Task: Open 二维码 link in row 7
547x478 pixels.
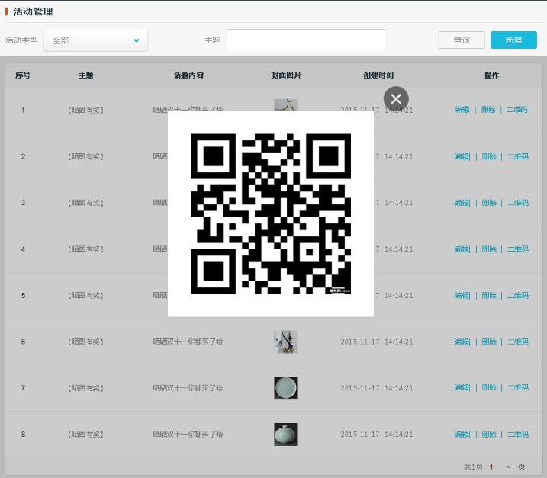Action: click(x=518, y=388)
